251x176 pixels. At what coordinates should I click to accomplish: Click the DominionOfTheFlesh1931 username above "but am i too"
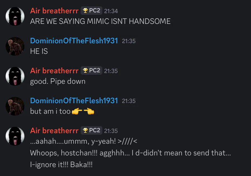[x=74, y=101]
